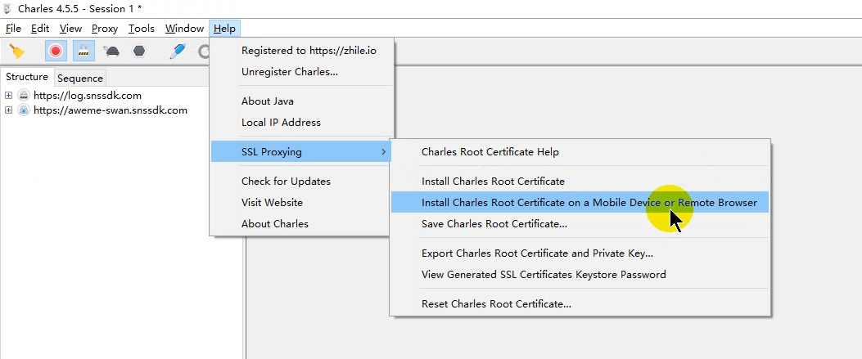Toggle SSL Proxying padlock icon
862x359 pixels.
[x=83, y=51]
